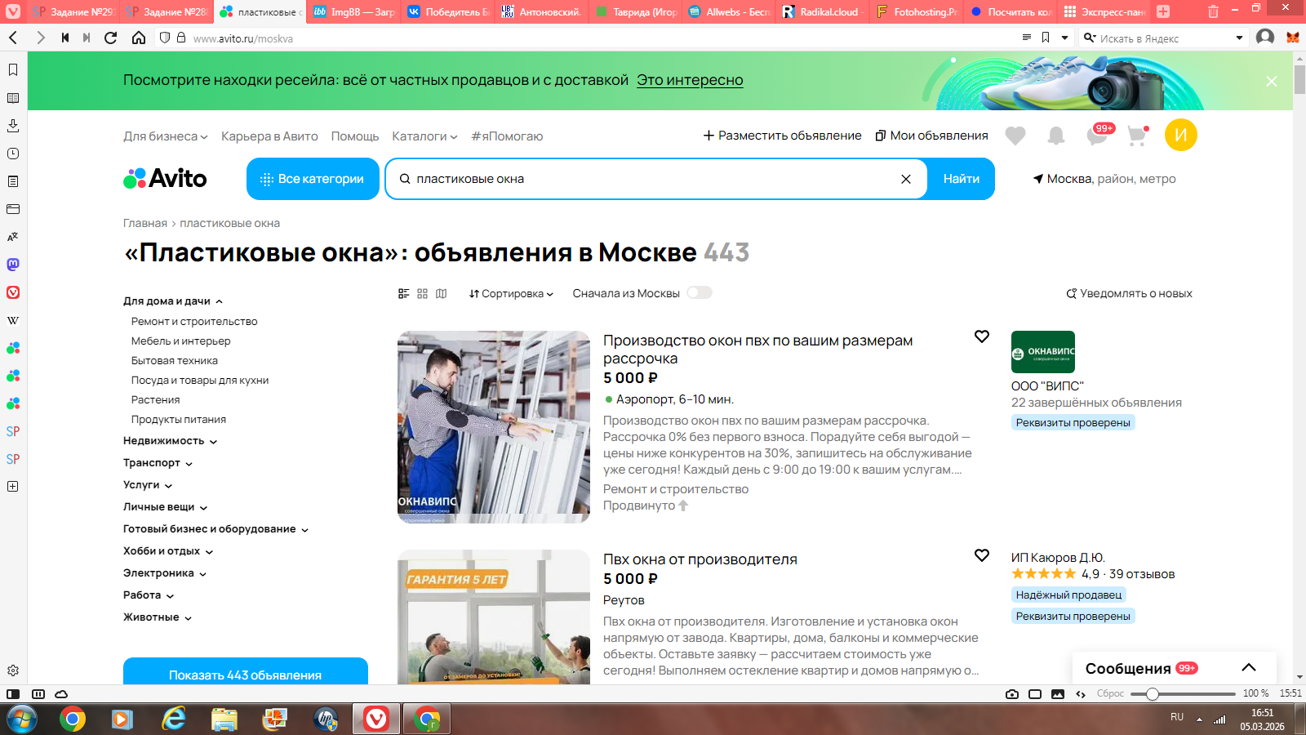Open the 'Сортировка' dropdown

click(511, 294)
